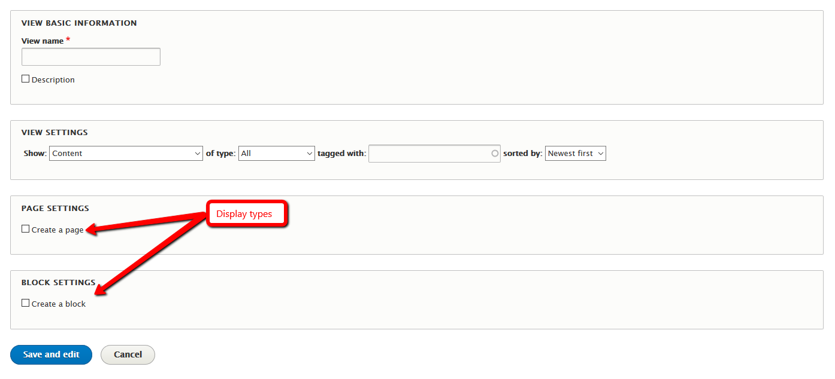
Task: Select the PAGE SETTINGS section header
Action: pyautogui.click(x=55, y=208)
